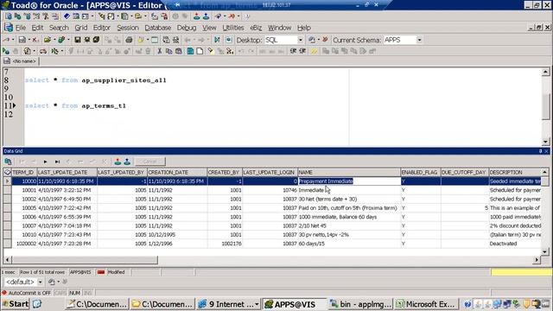Click the NAME column header

pos(349,172)
